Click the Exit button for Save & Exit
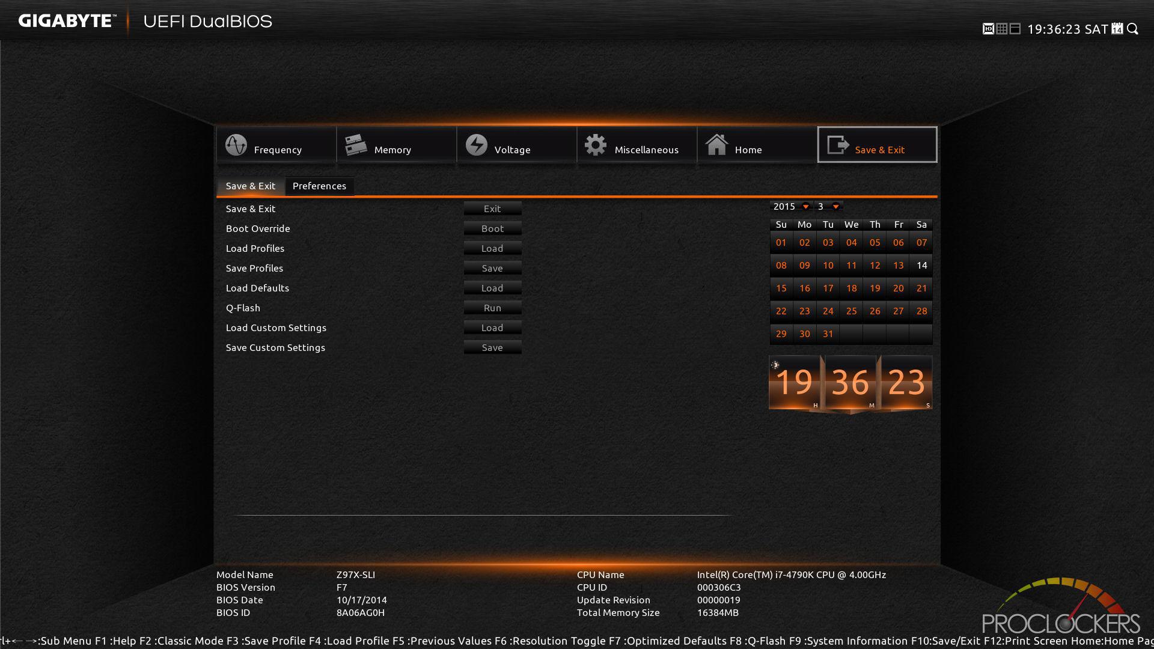Image resolution: width=1154 pixels, height=649 pixels. tap(492, 209)
